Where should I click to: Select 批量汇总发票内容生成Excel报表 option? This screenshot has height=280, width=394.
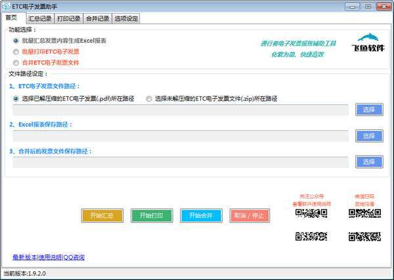point(16,41)
